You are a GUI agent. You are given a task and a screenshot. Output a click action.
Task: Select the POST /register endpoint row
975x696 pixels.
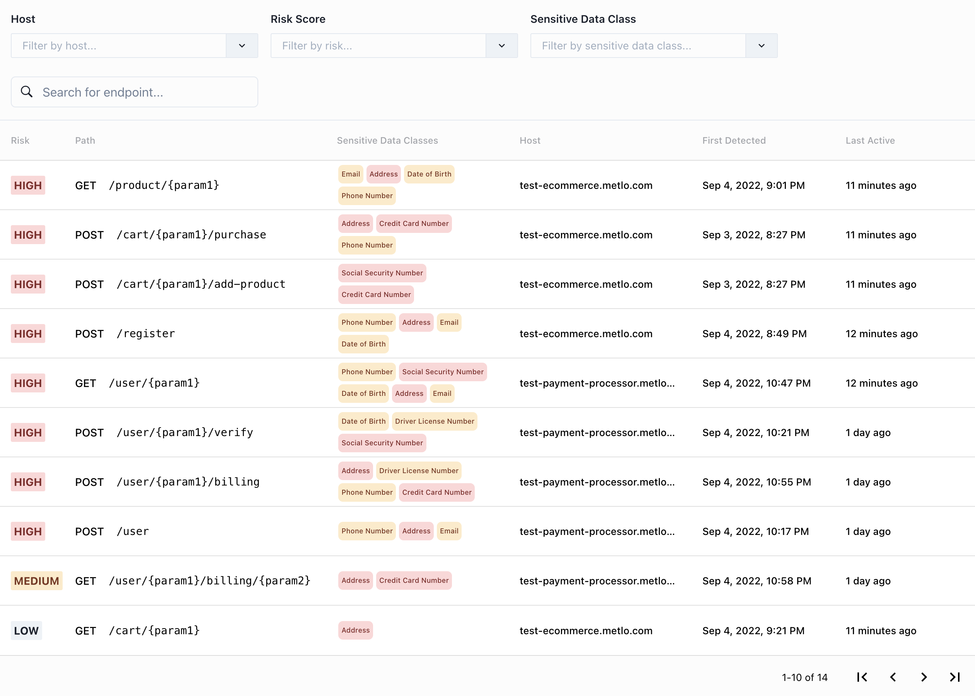coord(146,334)
